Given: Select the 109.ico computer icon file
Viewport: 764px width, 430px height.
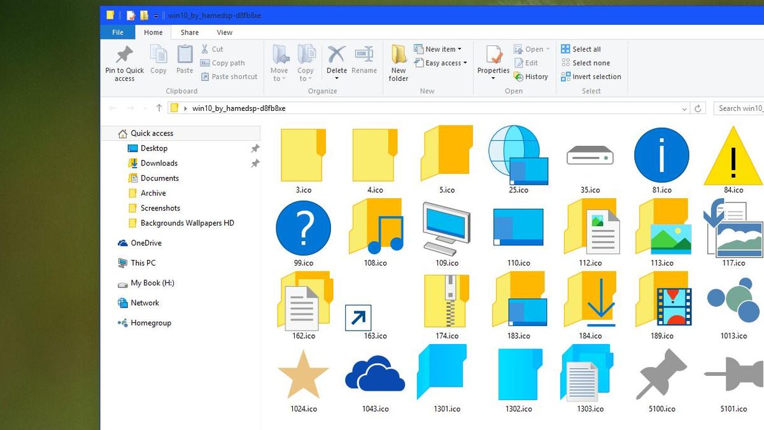Looking at the screenshot, I should click(446, 233).
